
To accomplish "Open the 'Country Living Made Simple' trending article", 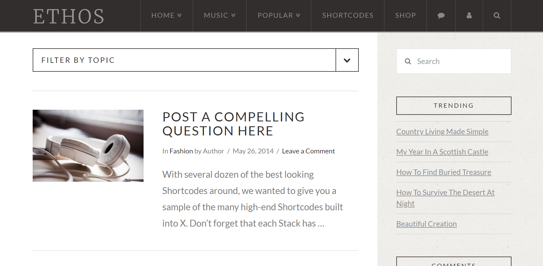I will (442, 131).
